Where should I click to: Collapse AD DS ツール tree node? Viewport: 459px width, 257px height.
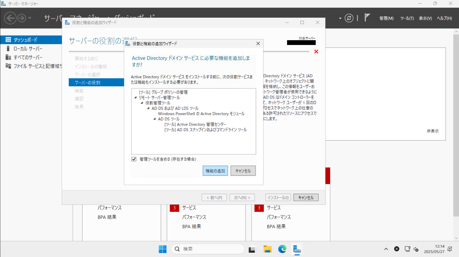[155, 119]
